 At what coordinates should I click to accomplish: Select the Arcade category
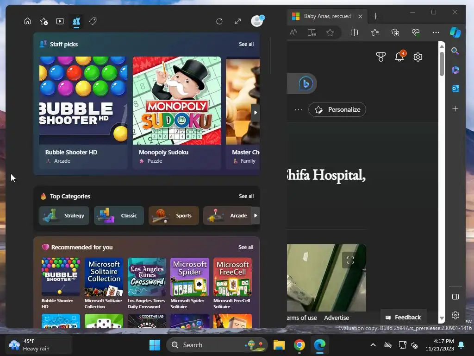[227, 216]
